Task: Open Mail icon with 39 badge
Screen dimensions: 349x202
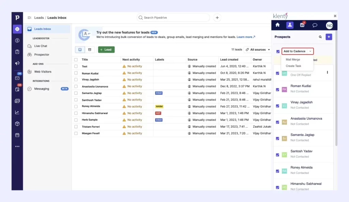Action: coord(17,78)
